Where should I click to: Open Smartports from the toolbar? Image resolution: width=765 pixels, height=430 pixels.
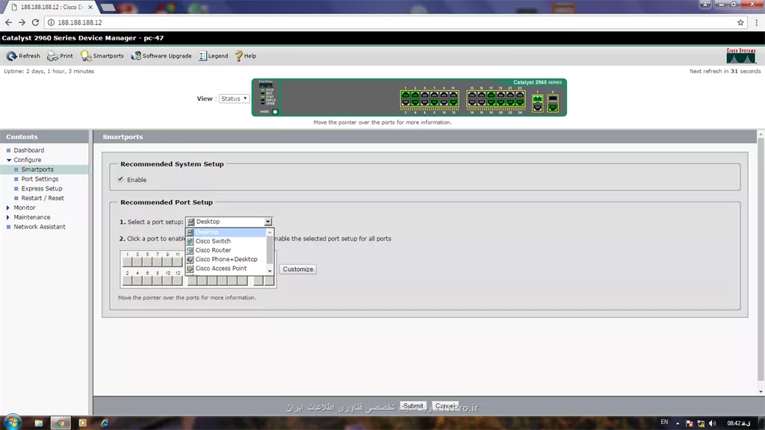pyautogui.click(x=102, y=56)
